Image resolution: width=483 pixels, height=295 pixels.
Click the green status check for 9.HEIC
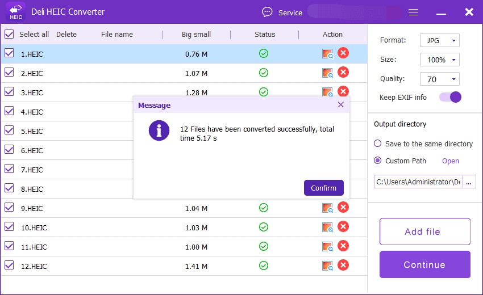click(264, 208)
